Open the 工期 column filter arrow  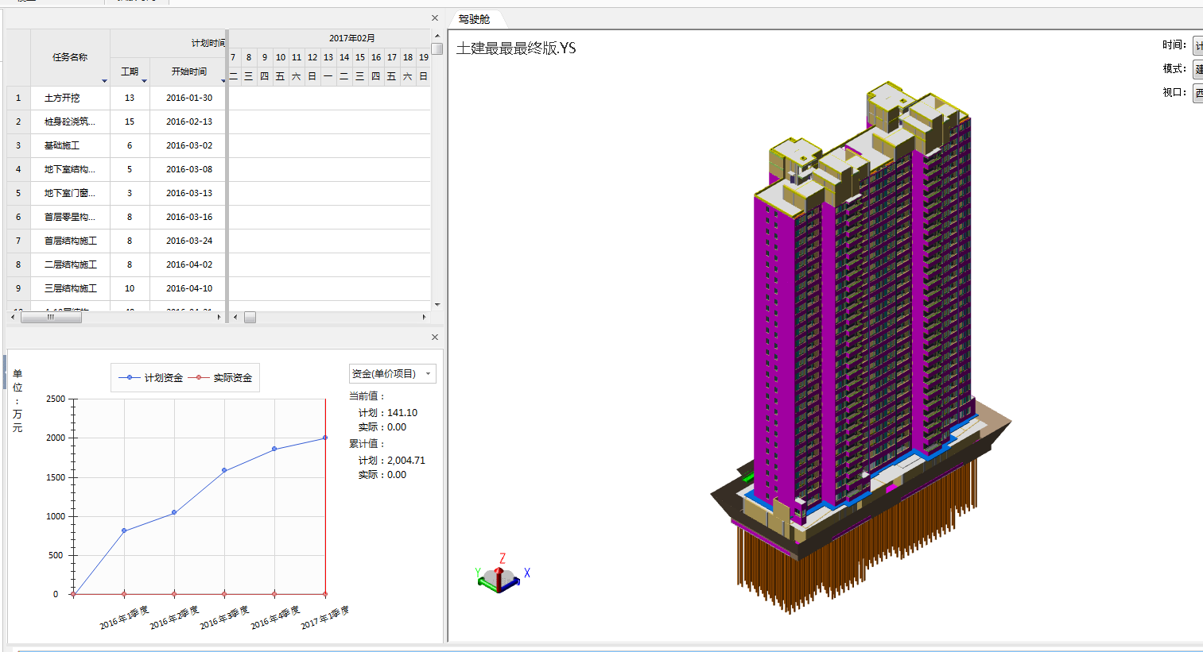pos(144,81)
